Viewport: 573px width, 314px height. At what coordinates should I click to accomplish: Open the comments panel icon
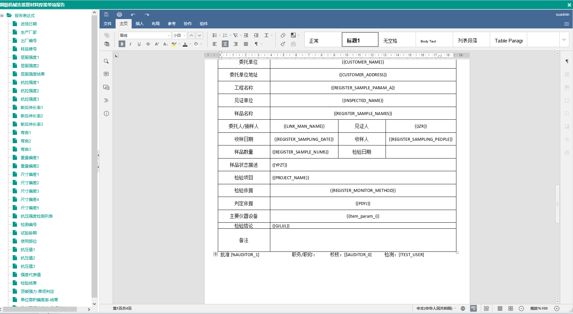(106, 74)
